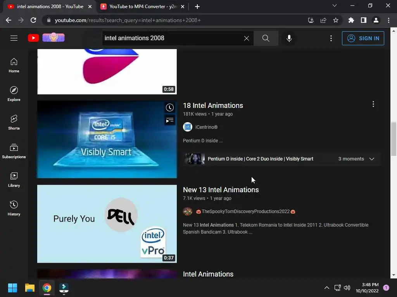Switch to intel animations 2008 YouTube tab
This screenshot has width=397, height=297.
50,7
